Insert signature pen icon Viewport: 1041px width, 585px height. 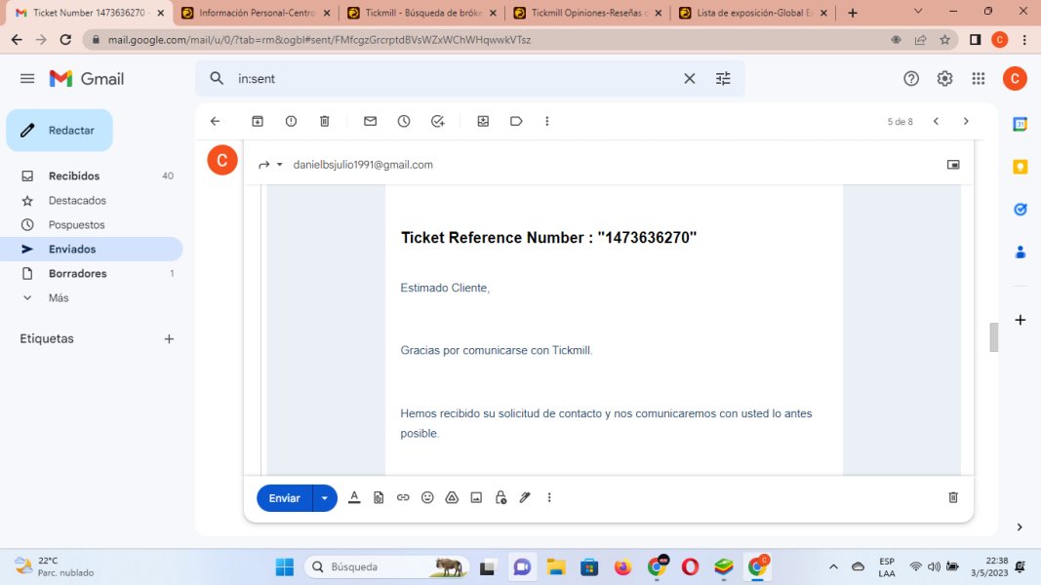point(525,497)
